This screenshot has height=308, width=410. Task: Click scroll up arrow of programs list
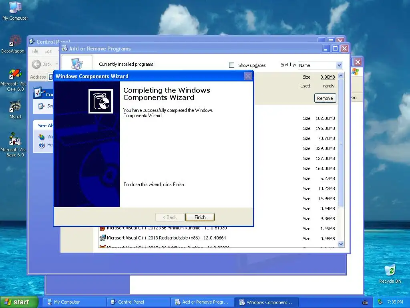pyautogui.click(x=341, y=76)
